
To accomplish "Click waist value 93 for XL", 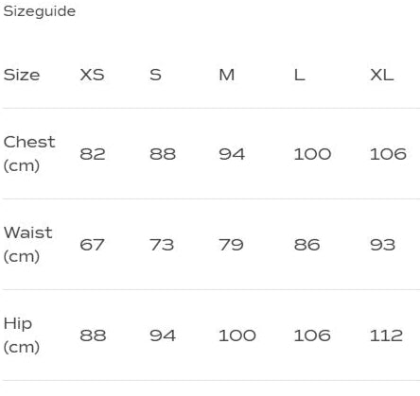I will tap(383, 245).
